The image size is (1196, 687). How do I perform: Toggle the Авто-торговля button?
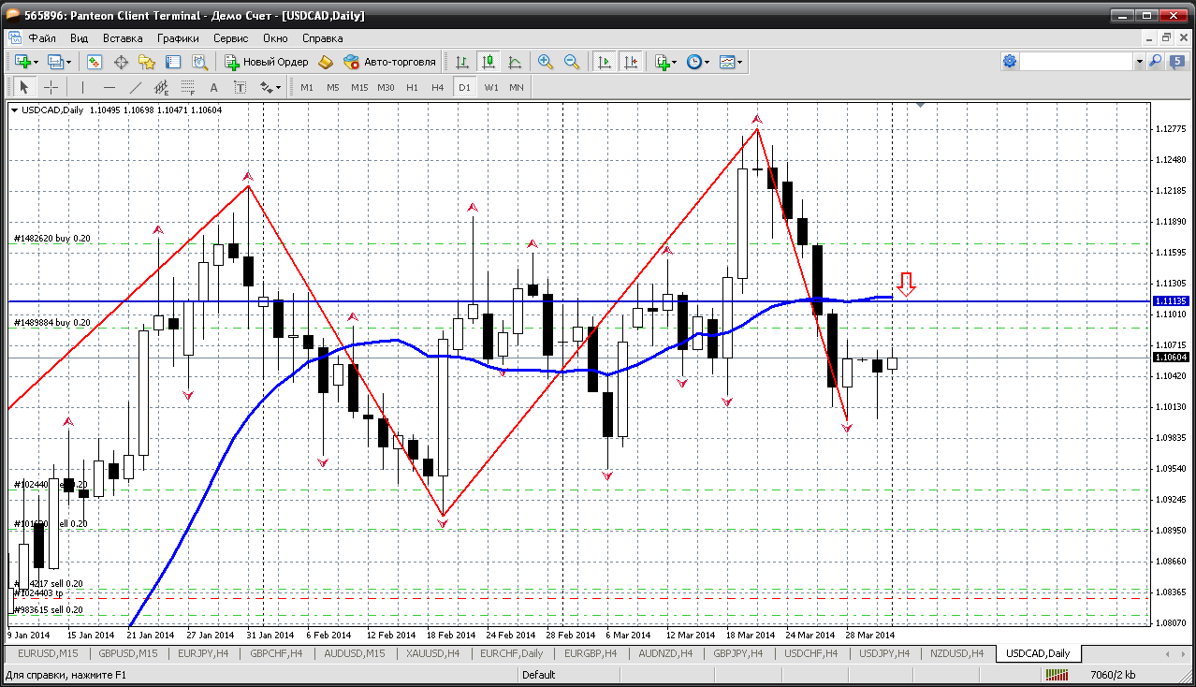390,62
